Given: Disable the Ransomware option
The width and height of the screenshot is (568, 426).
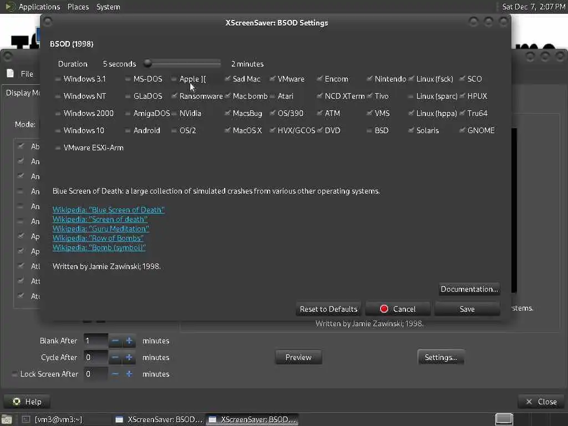Looking at the screenshot, I should 174,97.
